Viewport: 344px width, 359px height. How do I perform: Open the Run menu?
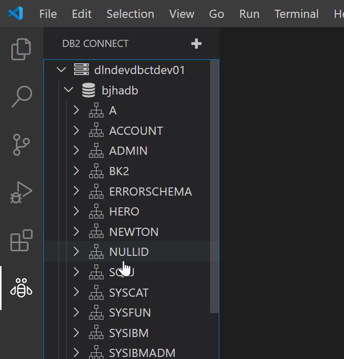coord(249,14)
